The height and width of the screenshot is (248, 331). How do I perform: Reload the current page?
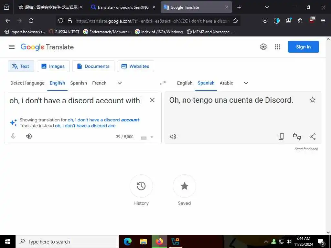click(31, 21)
